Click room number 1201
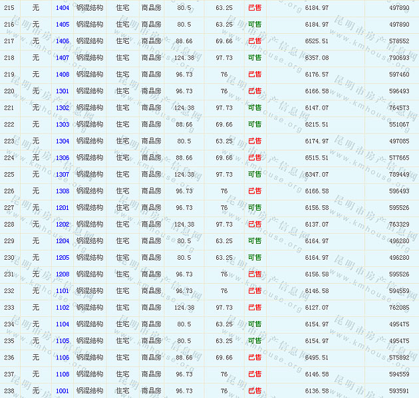Image resolution: width=419 pixels, height=398 pixels. (x=62, y=207)
